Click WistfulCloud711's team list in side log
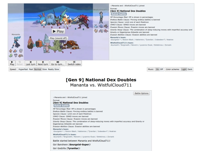Screen dimensions: 202x151 click(x=141, y=45)
